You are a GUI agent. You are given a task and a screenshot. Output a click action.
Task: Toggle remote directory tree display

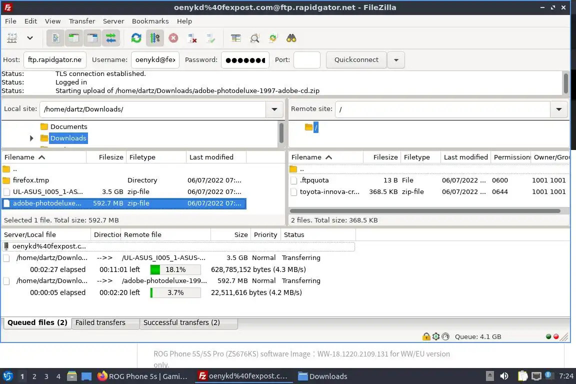point(92,38)
